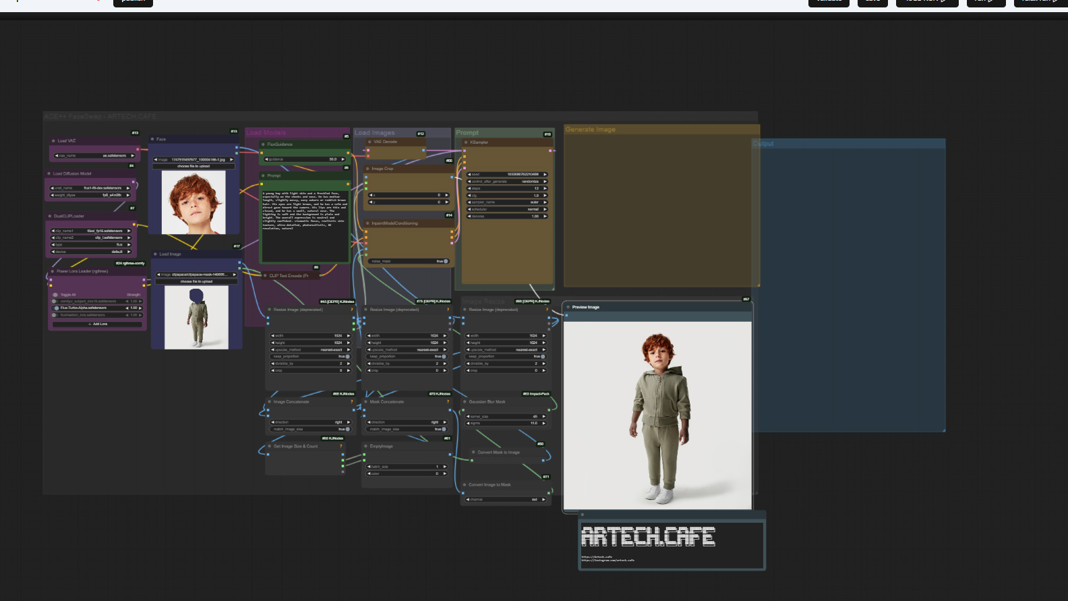Screen dimensions: 1068x601
Task: Collapse the Load VAE node via its title dot
Action: (x=53, y=141)
